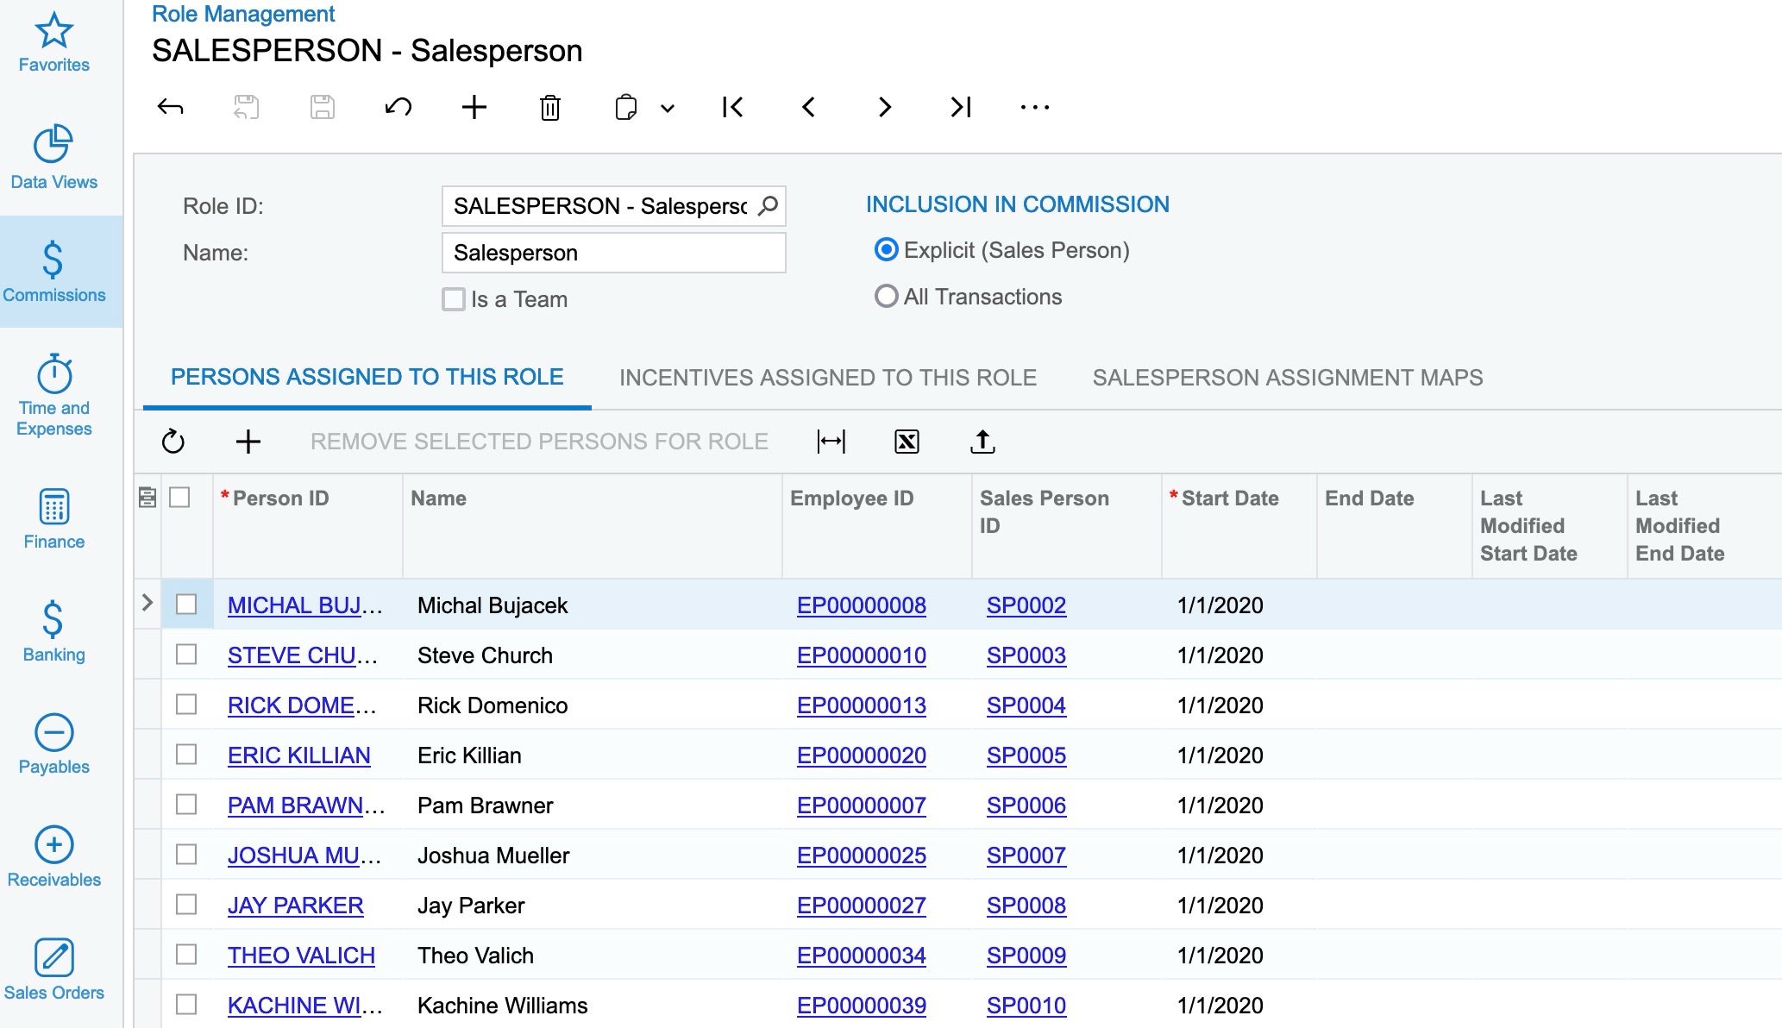Check the select-all header checkbox
The height and width of the screenshot is (1028, 1782).
[x=179, y=498]
